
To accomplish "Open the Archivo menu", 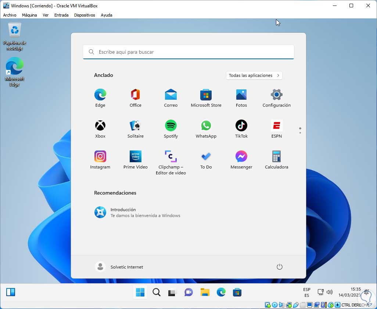I will (x=10, y=15).
